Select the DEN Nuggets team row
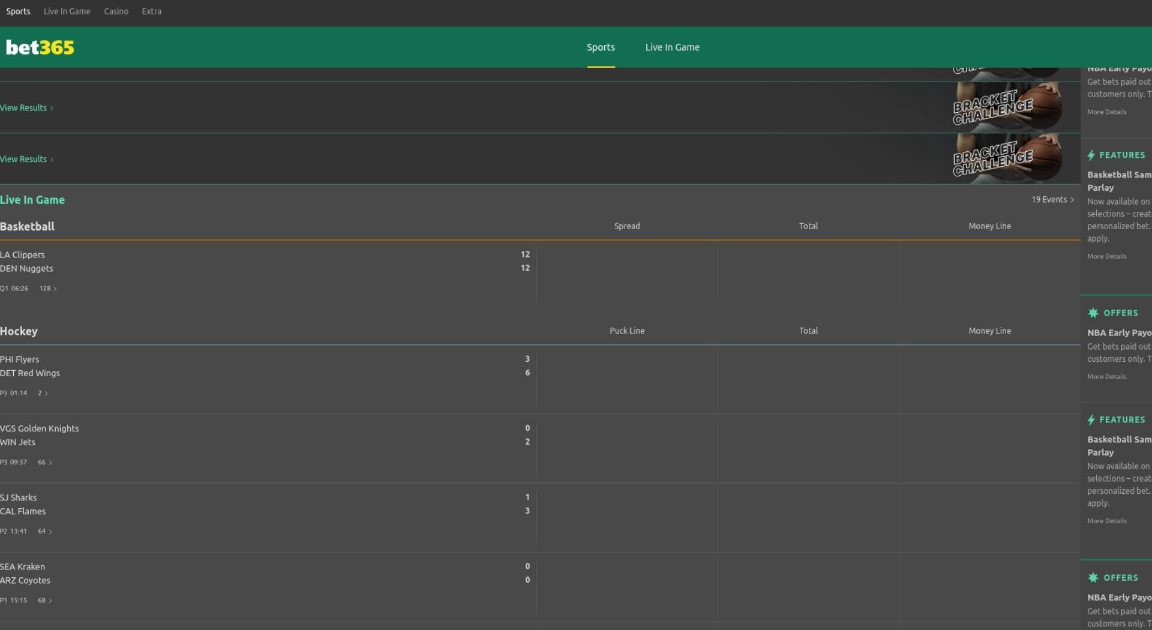1152x630 pixels. pos(26,268)
